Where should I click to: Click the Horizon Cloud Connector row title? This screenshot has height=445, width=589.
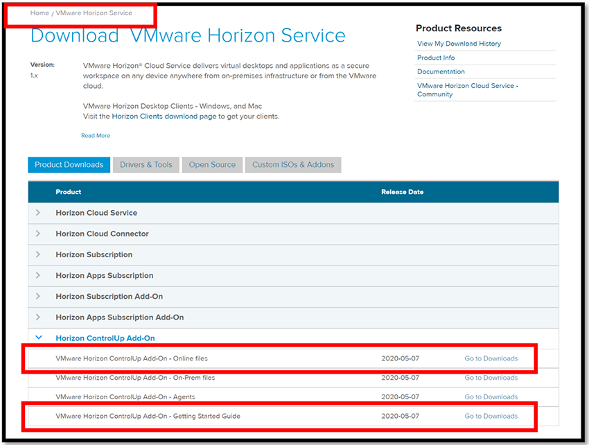tap(102, 234)
